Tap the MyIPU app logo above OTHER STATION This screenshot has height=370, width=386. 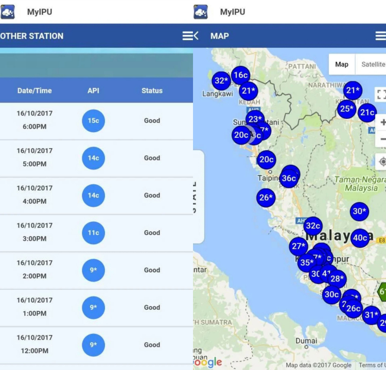click(x=8, y=12)
